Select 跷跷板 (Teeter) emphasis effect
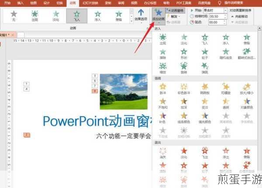The width and height of the screenshot is (262, 188). point(205,89)
